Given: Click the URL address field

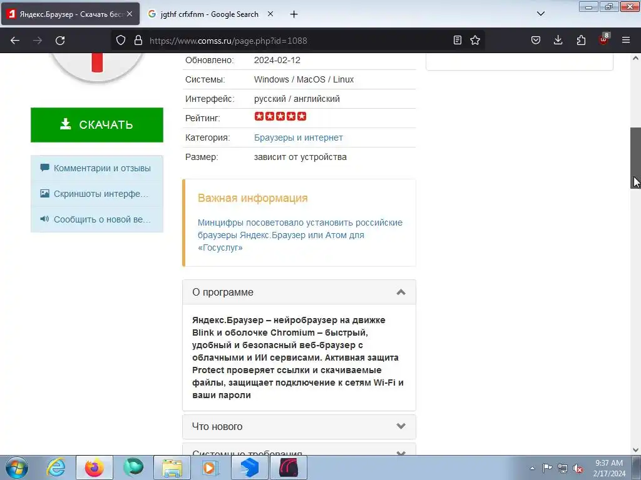Looking at the screenshot, I should click(297, 41).
